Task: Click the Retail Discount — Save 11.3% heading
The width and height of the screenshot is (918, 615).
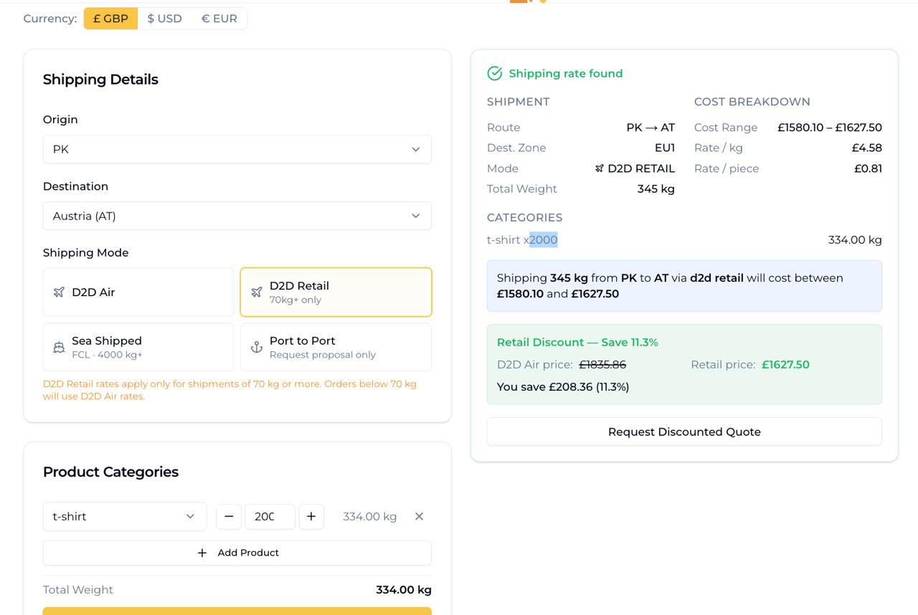Action: (577, 343)
